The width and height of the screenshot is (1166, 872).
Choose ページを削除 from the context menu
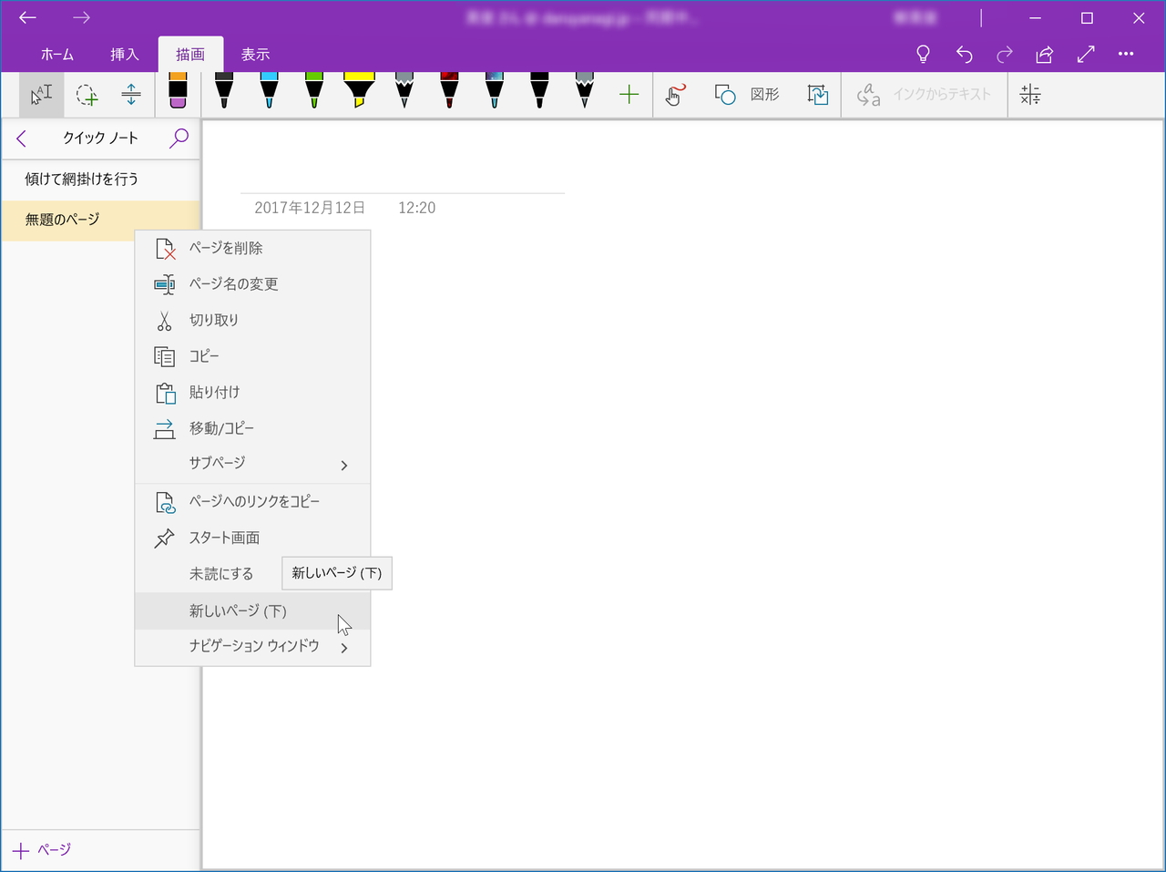coord(252,248)
